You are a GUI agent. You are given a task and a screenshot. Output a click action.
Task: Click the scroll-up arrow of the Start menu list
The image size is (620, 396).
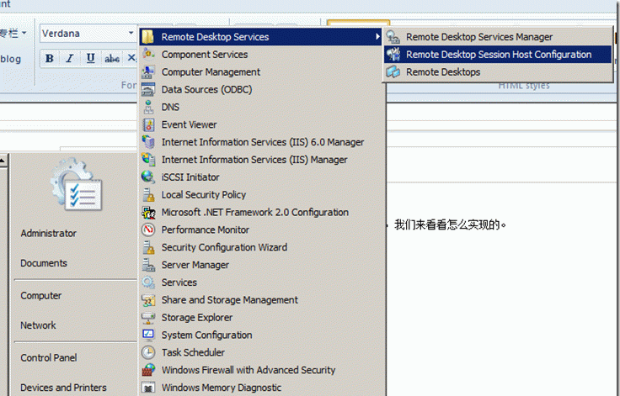tap(3, 161)
